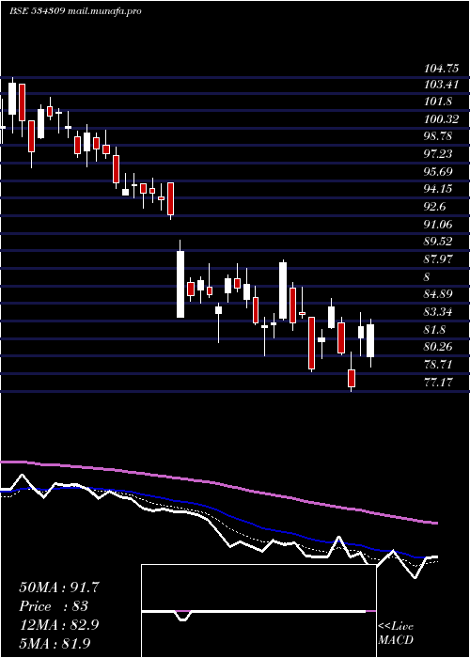This screenshot has width=470, height=658.
Task: Select the 101.8 price axis label
Action: coord(438,102)
